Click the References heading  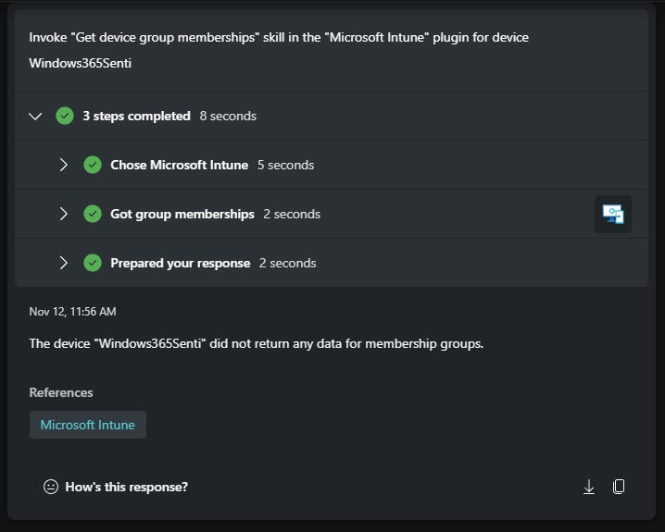(61, 392)
